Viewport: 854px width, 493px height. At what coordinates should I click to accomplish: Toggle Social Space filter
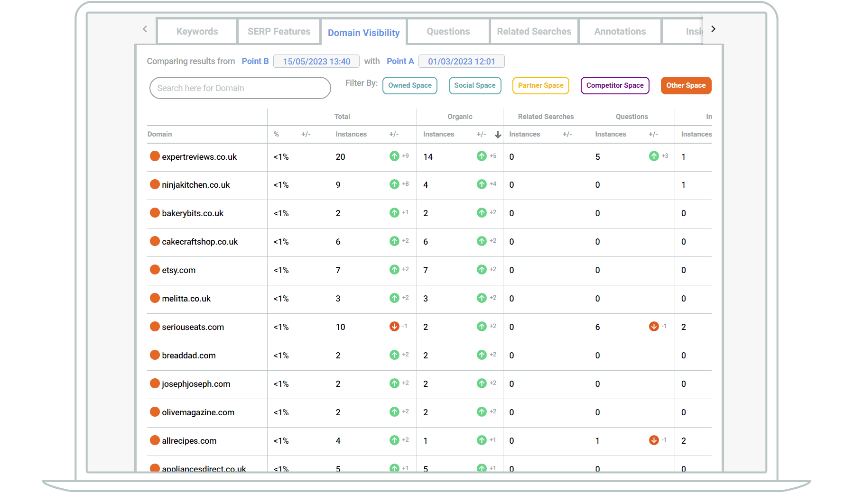click(475, 85)
